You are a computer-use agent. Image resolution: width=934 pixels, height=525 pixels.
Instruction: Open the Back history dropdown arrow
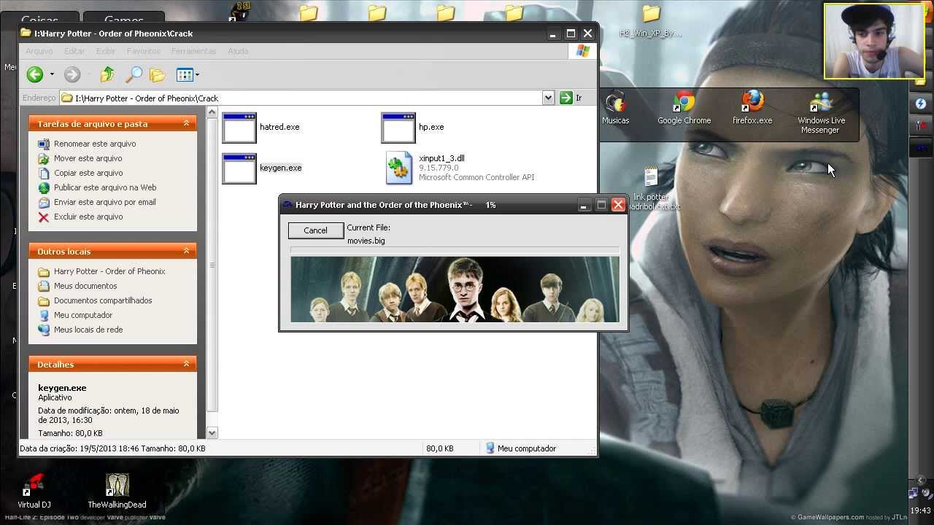tap(52, 74)
